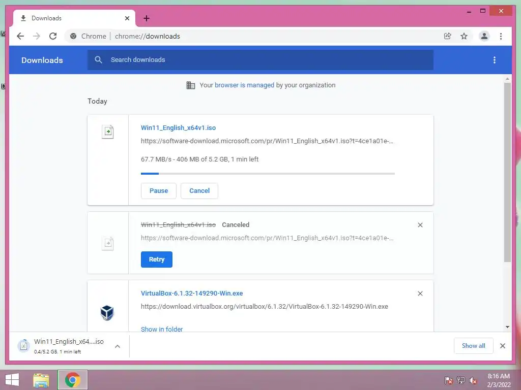Click the VirtualBox cube file icon
The width and height of the screenshot is (521, 390).
(107, 312)
